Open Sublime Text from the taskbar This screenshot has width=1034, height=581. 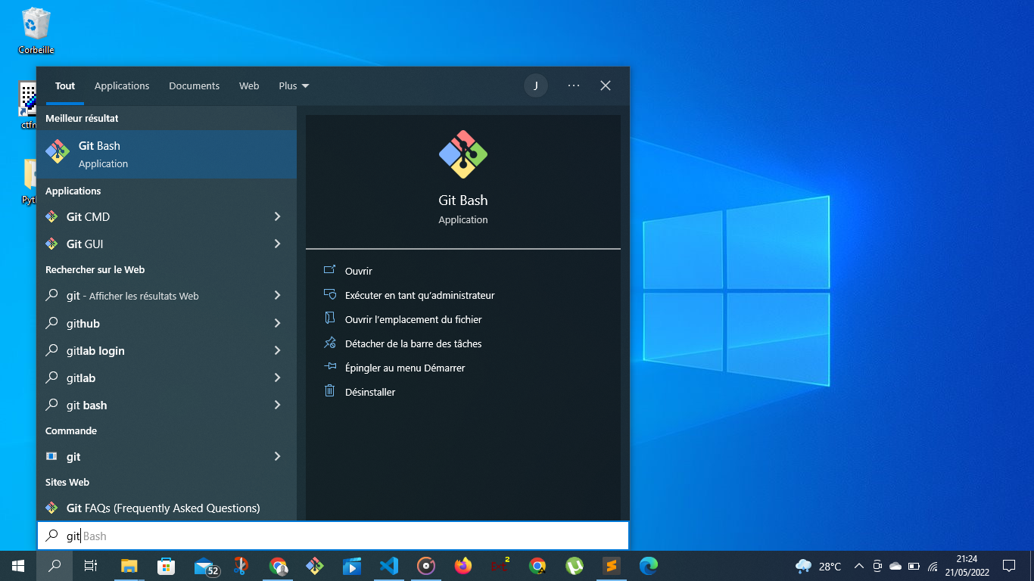point(612,566)
